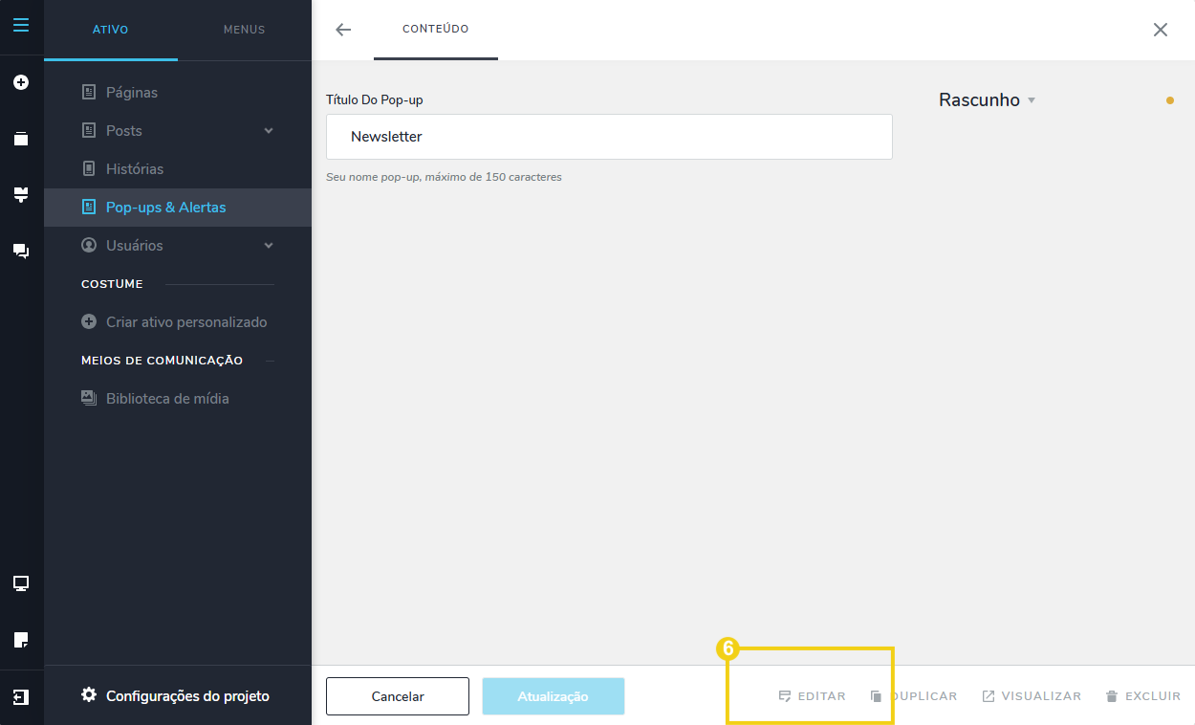Expand the Posts submenu chevron

click(269, 131)
